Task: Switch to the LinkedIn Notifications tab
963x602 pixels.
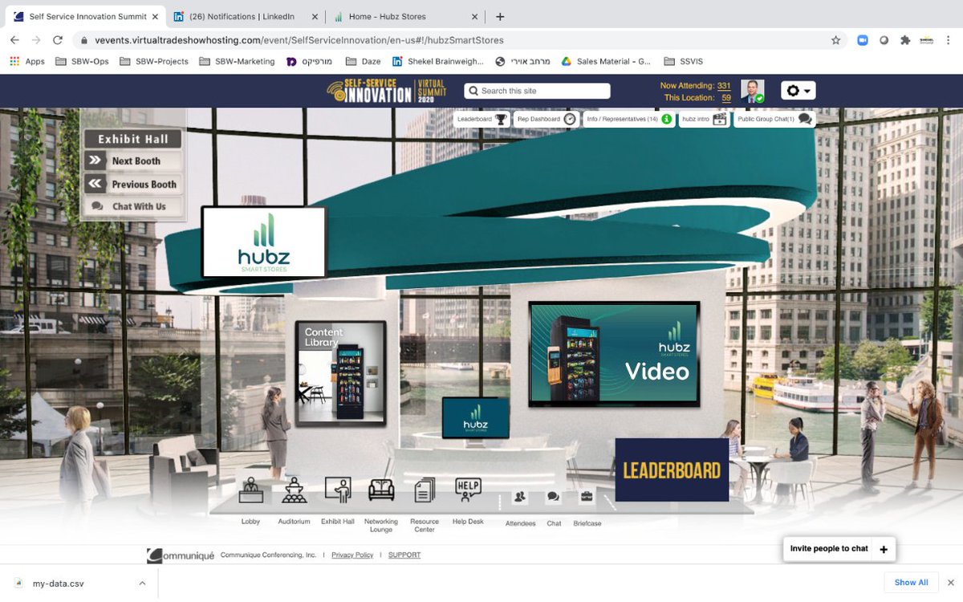Action: pyautogui.click(x=245, y=16)
